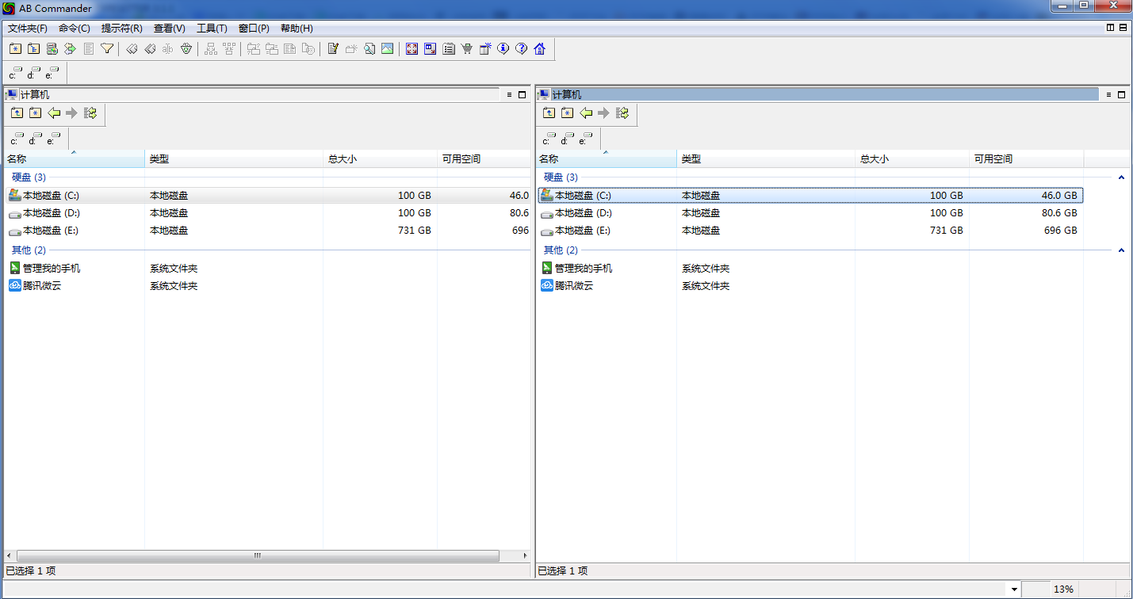Open the 命令(C) menu
This screenshot has width=1133, height=599.
(x=75, y=29)
